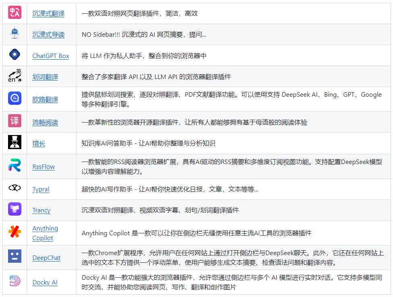Follow the ChatGPT Box link

pos(51,56)
